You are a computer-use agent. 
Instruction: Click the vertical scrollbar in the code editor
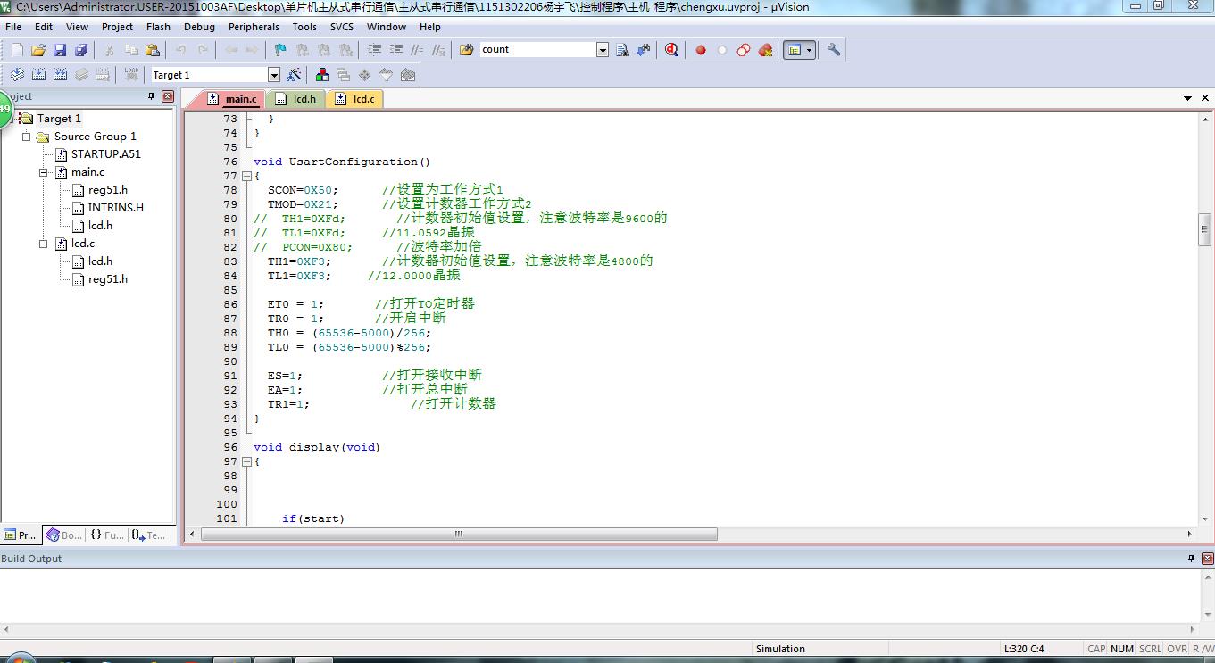click(x=1203, y=229)
